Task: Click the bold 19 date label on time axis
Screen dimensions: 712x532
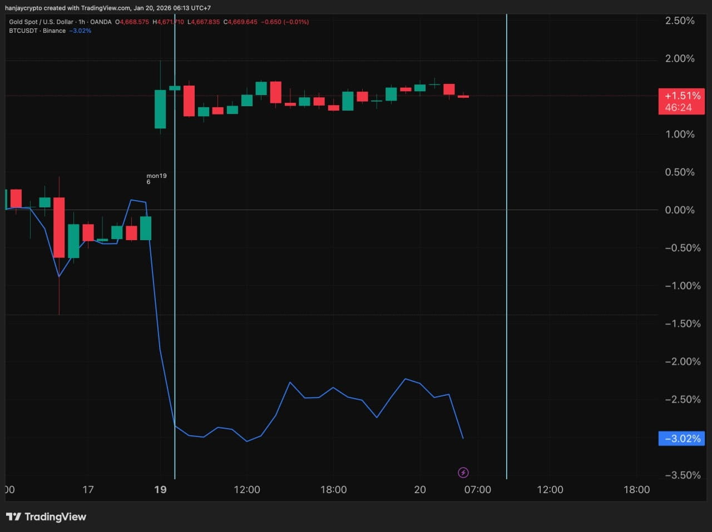Action: pyautogui.click(x=160, y=490)
